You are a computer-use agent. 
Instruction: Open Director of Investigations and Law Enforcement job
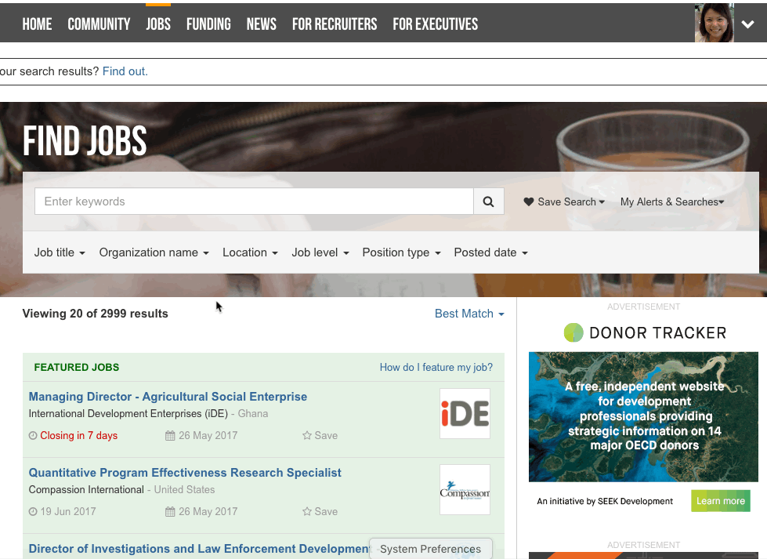tap(199, 549)
